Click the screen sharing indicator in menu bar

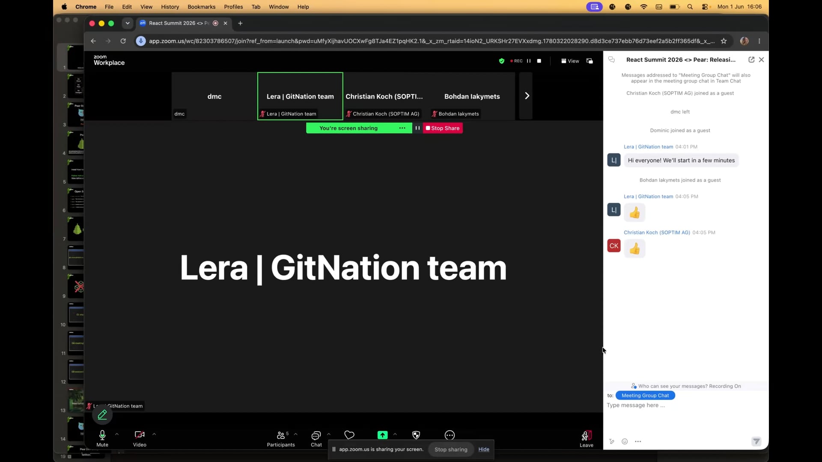point(594,7)
